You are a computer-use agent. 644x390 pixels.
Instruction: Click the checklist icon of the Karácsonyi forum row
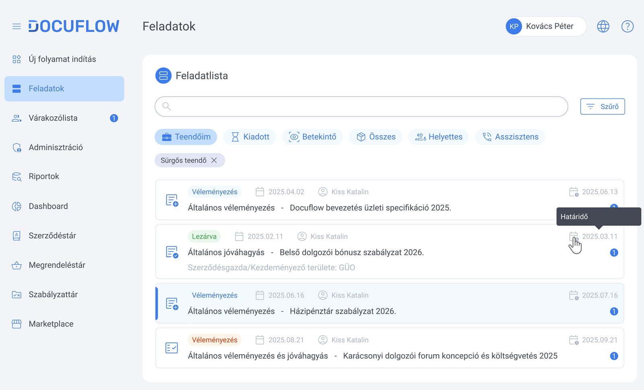(x=172, y=348)
